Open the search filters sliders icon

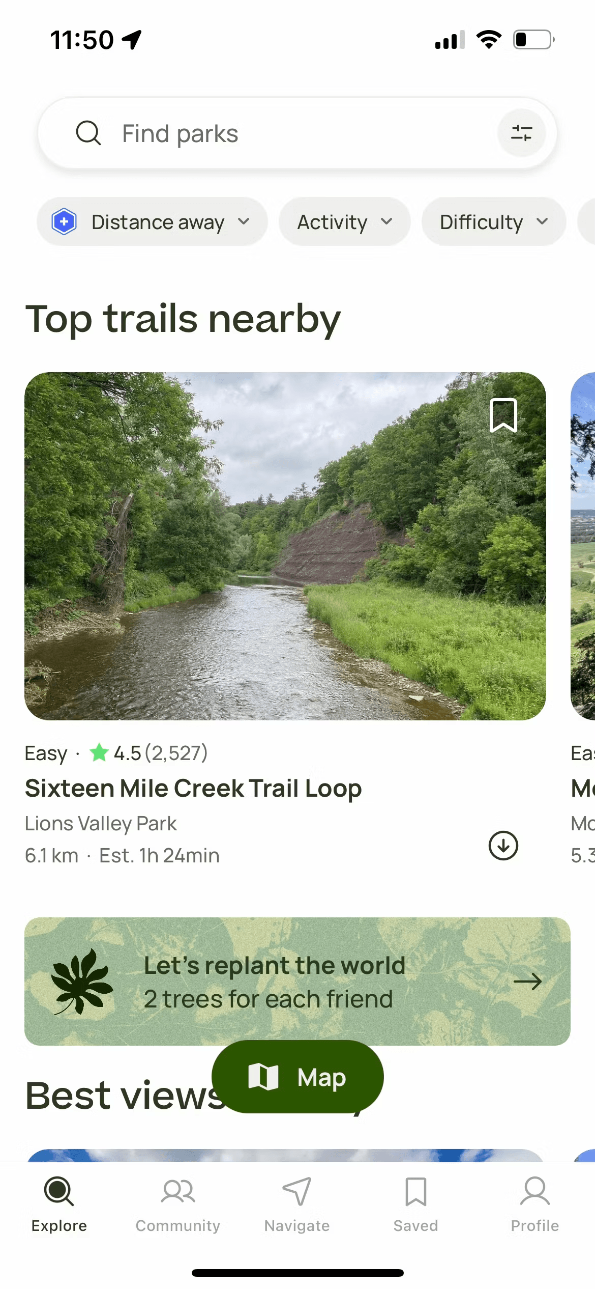click(x=521, y=133)
